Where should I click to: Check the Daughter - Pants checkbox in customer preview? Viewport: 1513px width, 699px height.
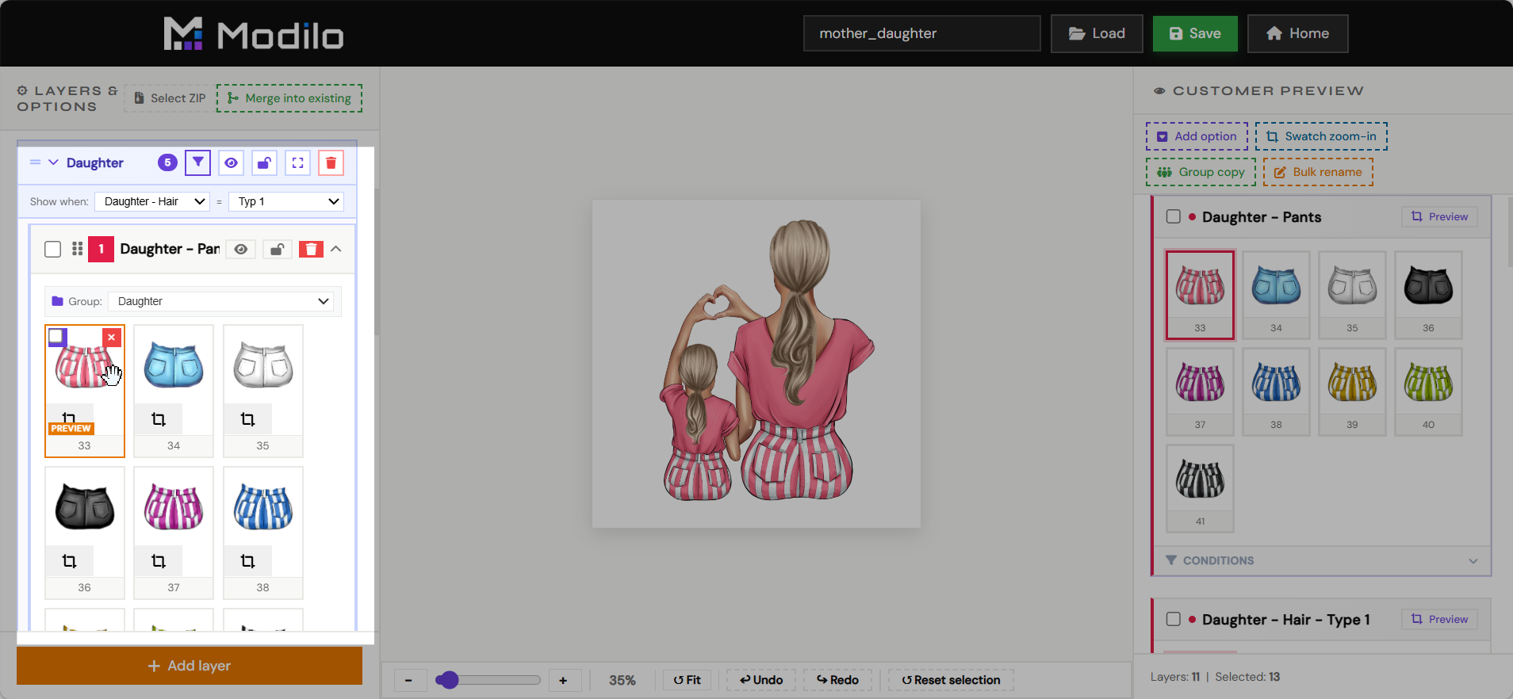pos(1174,216)
